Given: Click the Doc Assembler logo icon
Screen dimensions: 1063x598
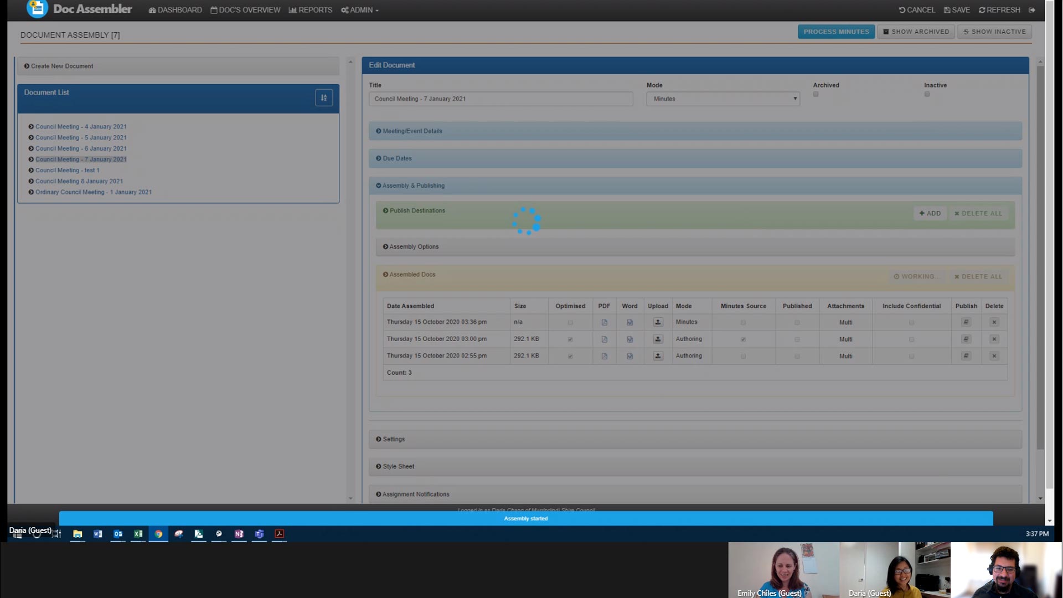Looking at the screenshot, I should pos(37,8).
